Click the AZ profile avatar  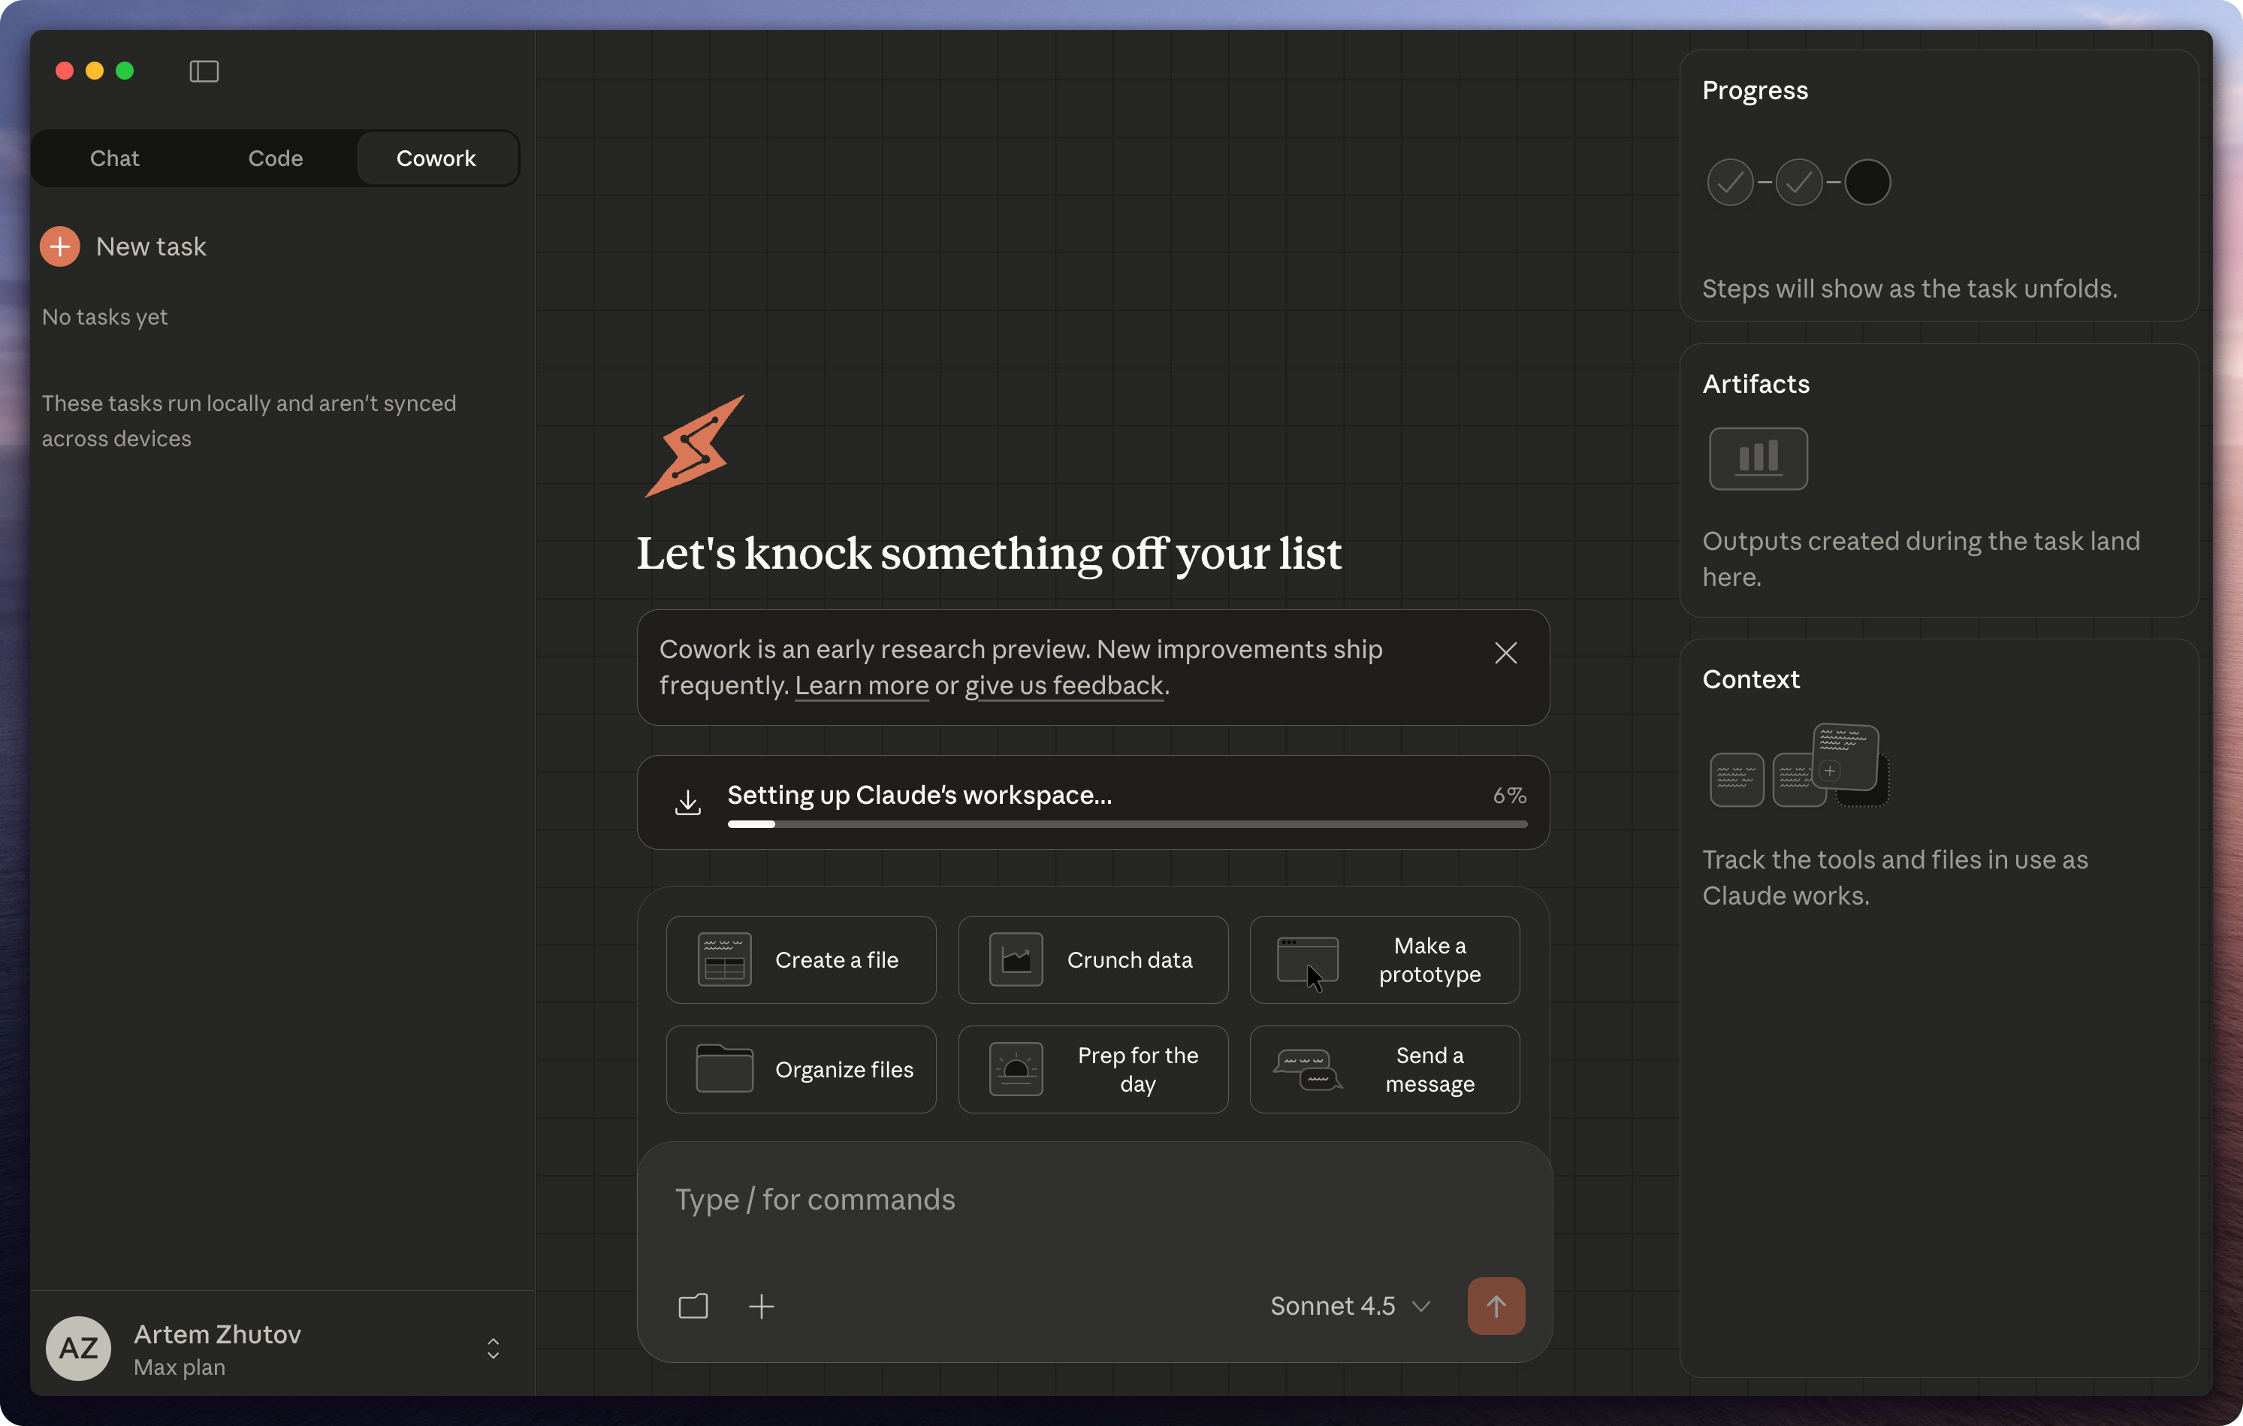(78, 1348)
